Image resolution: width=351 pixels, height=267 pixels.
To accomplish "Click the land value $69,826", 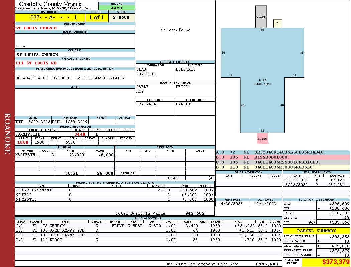I will 341,246.
